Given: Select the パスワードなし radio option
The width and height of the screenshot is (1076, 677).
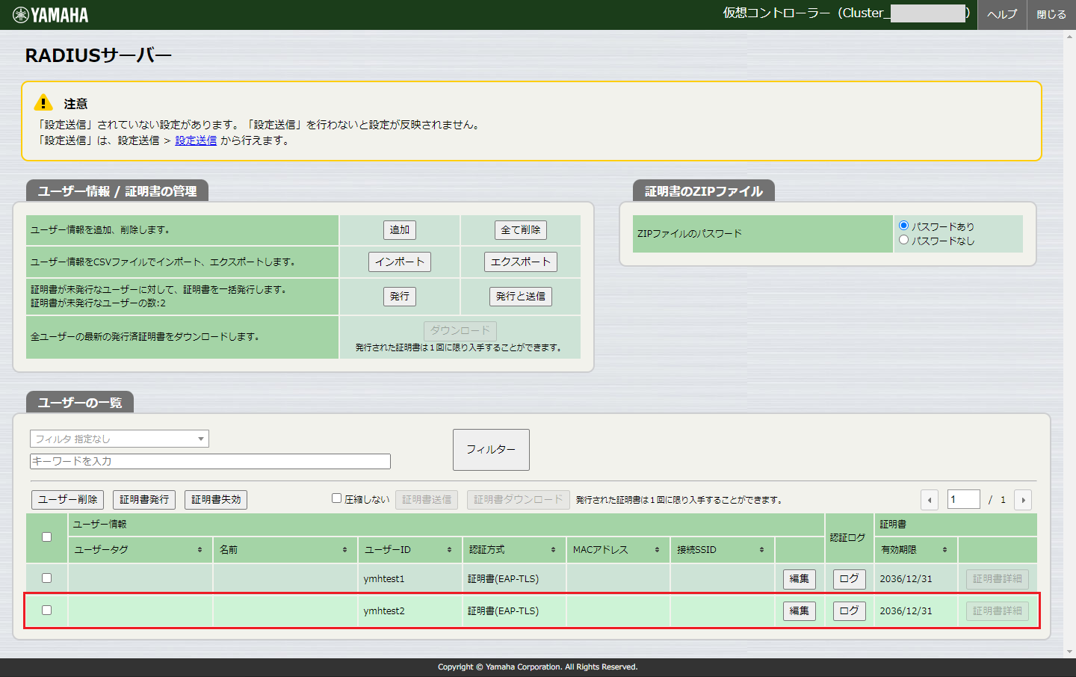Looking at the screenshot, I should (904, 240).
